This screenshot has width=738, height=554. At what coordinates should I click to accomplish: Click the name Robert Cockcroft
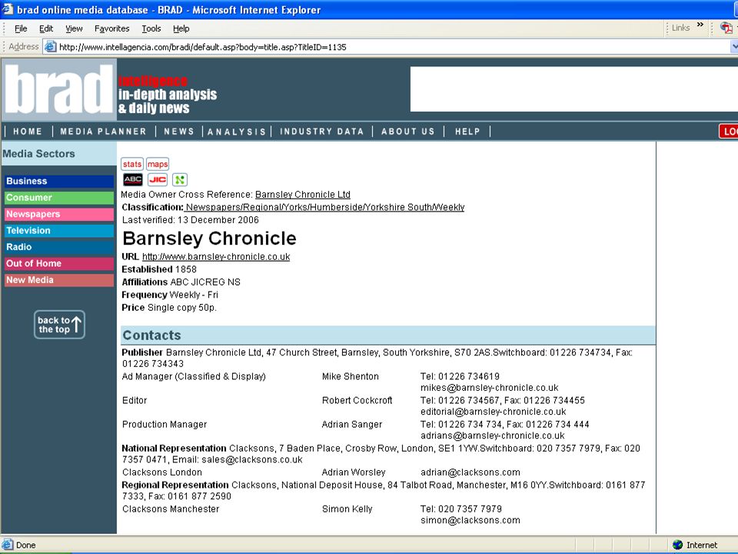tap(357, 400)
